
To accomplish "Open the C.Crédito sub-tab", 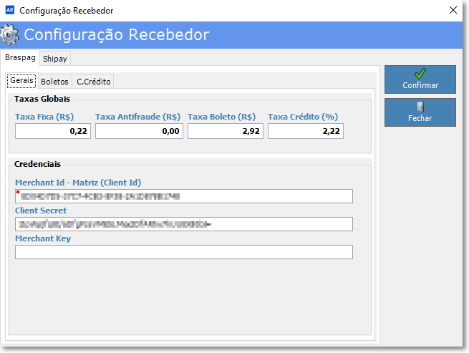I will click(x=93, y=82).
